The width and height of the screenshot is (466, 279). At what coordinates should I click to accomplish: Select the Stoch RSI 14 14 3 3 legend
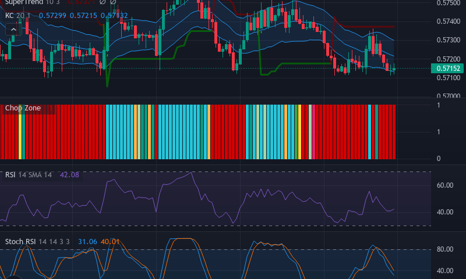(x=37, y=242)
